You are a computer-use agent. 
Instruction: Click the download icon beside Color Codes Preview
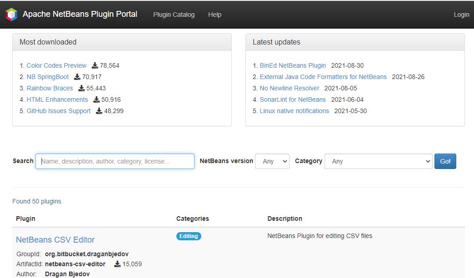click(x=95, y=65)
